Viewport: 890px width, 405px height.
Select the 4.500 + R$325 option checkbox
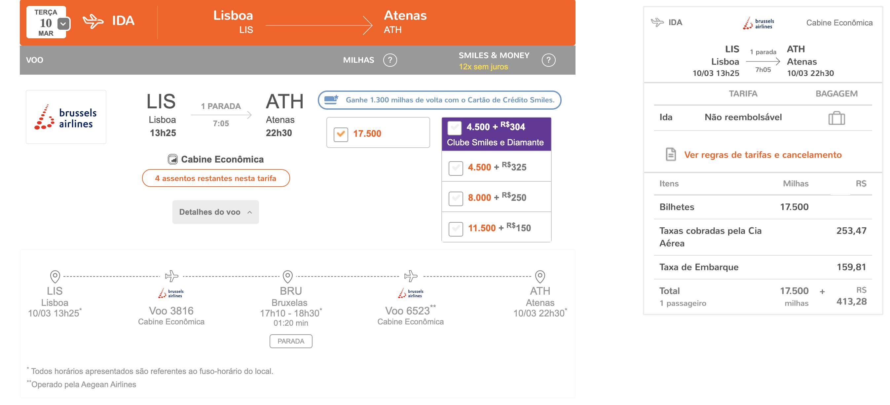coord(456,168)
